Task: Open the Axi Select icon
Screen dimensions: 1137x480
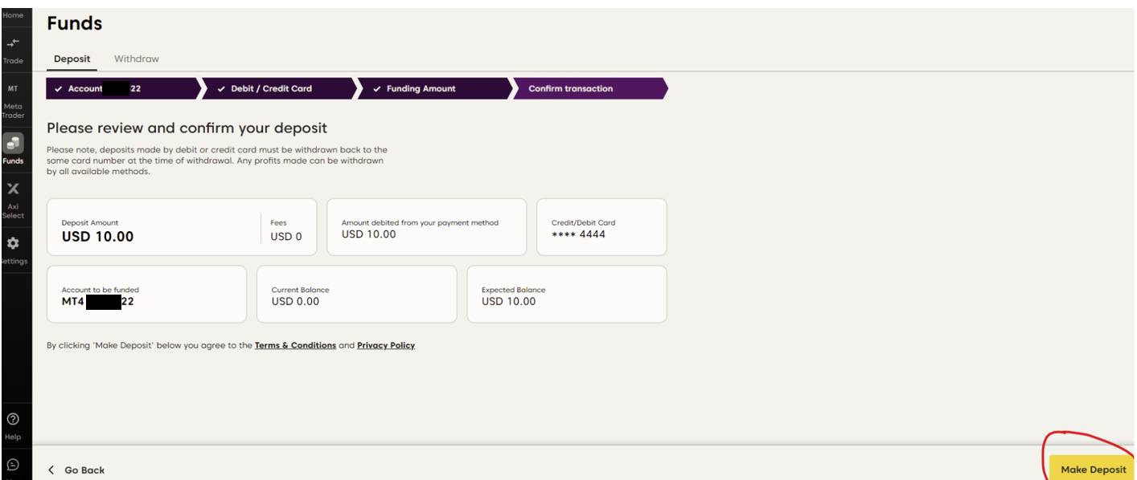Action: coord(13,189)
